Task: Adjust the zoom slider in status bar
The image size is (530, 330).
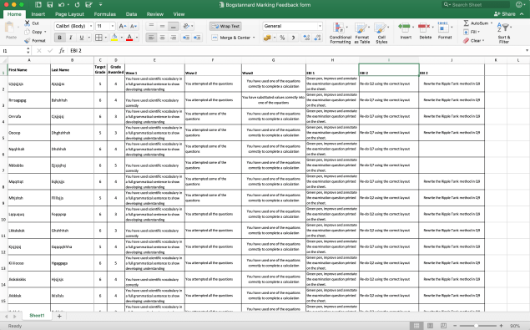Action: click(x=477, y=326)
